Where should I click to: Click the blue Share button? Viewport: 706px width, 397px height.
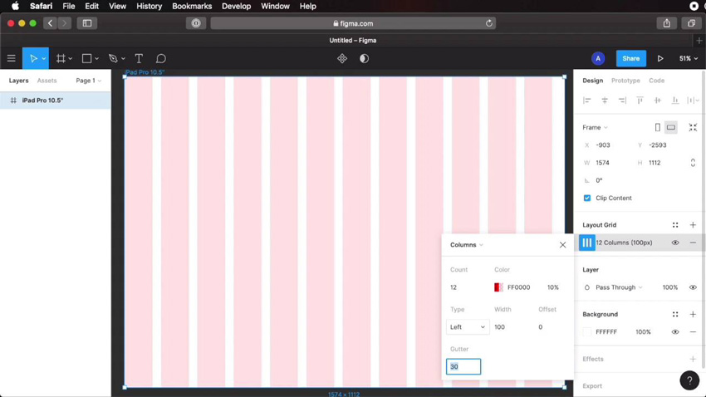coord(630,59)
